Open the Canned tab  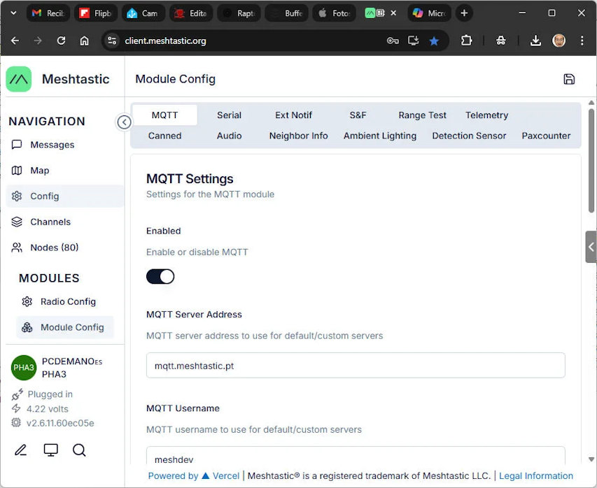click(164, 136)
